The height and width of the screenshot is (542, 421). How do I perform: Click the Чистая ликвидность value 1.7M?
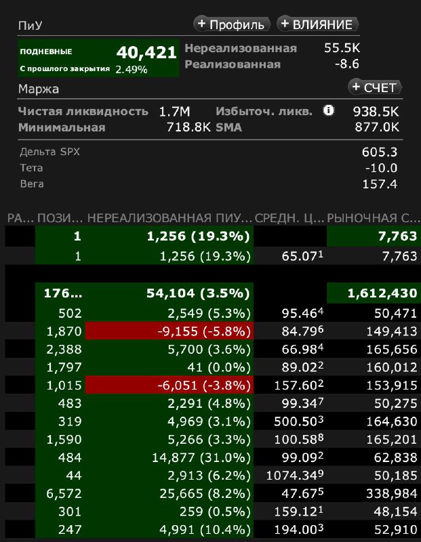[174, 111]
